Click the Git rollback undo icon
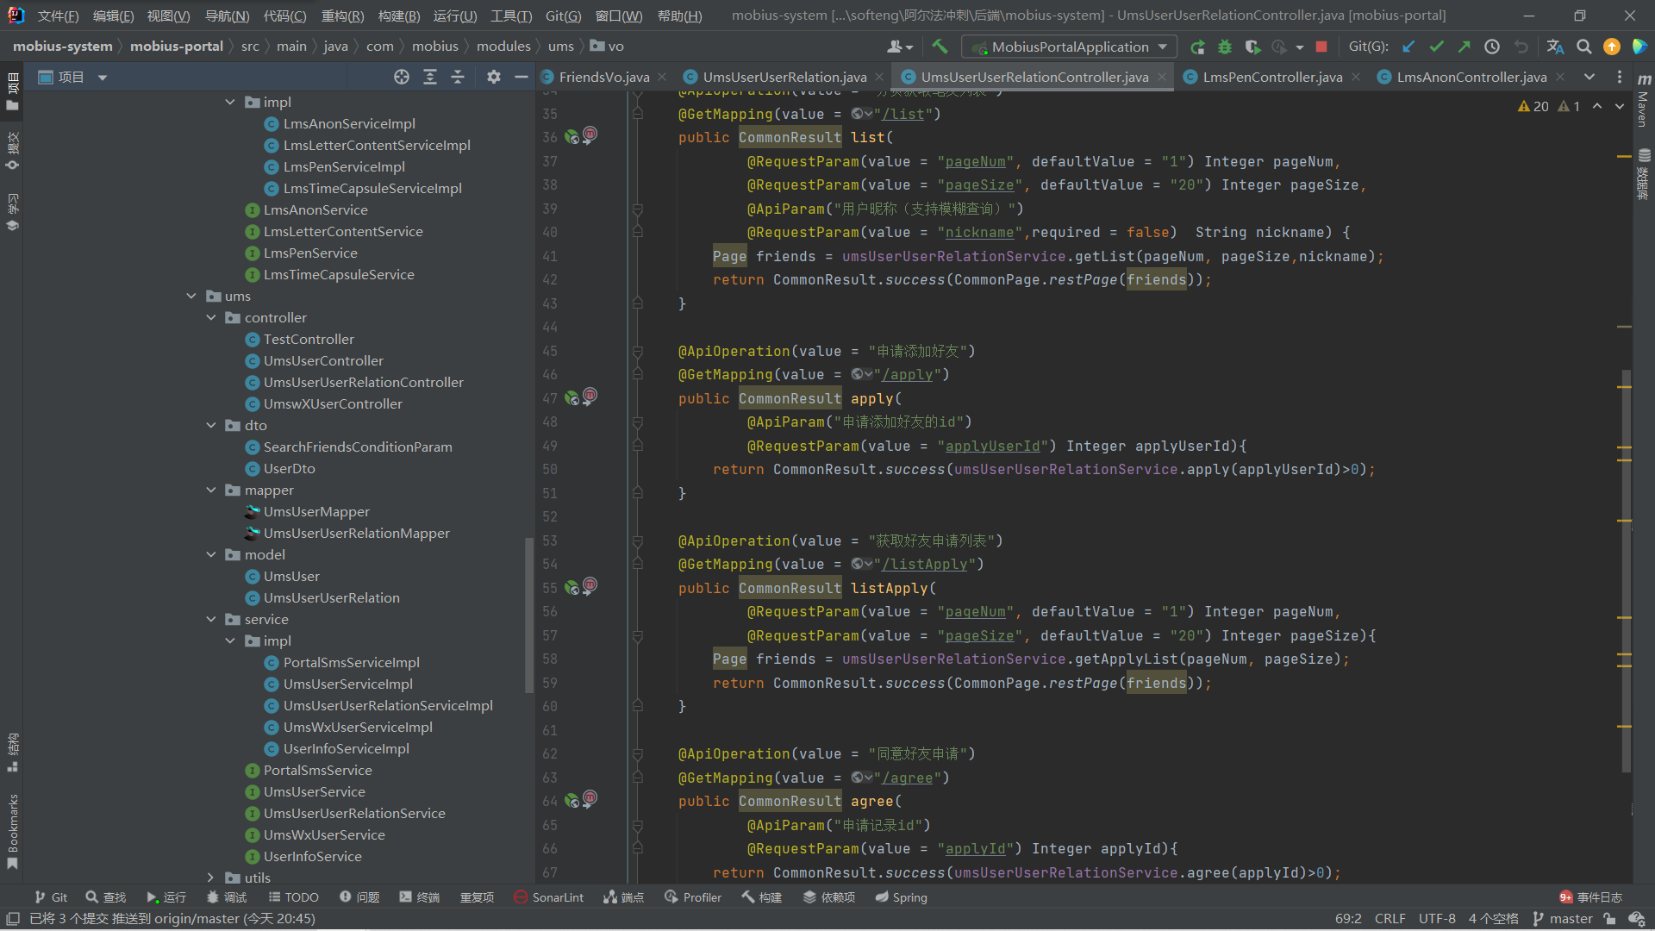Screen dimensions: 1655x931 pos(1521,47)
